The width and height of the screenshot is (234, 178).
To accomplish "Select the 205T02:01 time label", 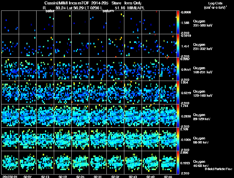I will (x=9, y=177).
